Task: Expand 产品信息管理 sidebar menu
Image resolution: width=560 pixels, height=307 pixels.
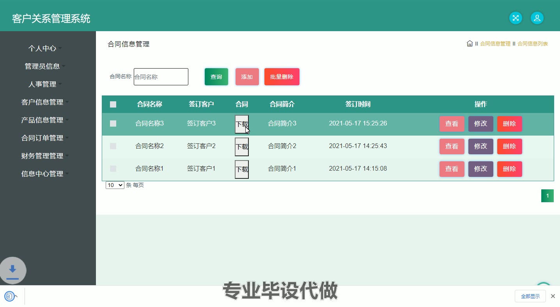Action: pyautogui.click(x=45, y=120)
